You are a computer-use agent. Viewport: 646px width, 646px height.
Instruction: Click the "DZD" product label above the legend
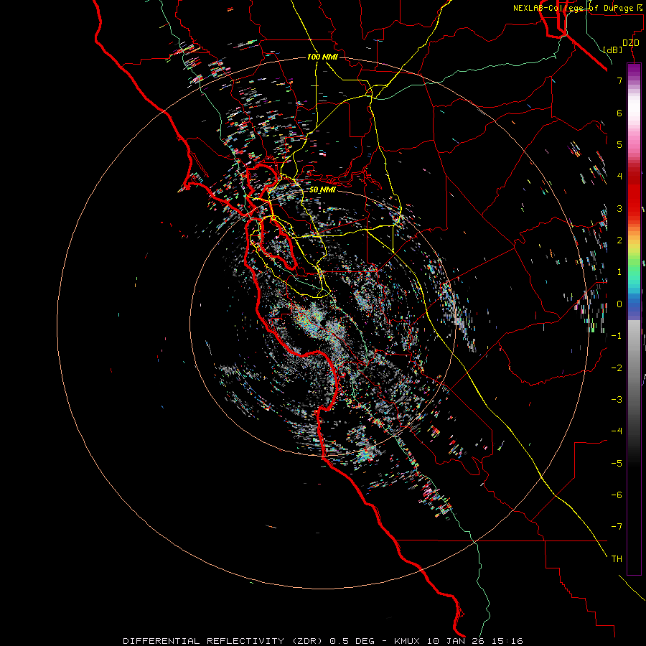(x=631, y=43)
